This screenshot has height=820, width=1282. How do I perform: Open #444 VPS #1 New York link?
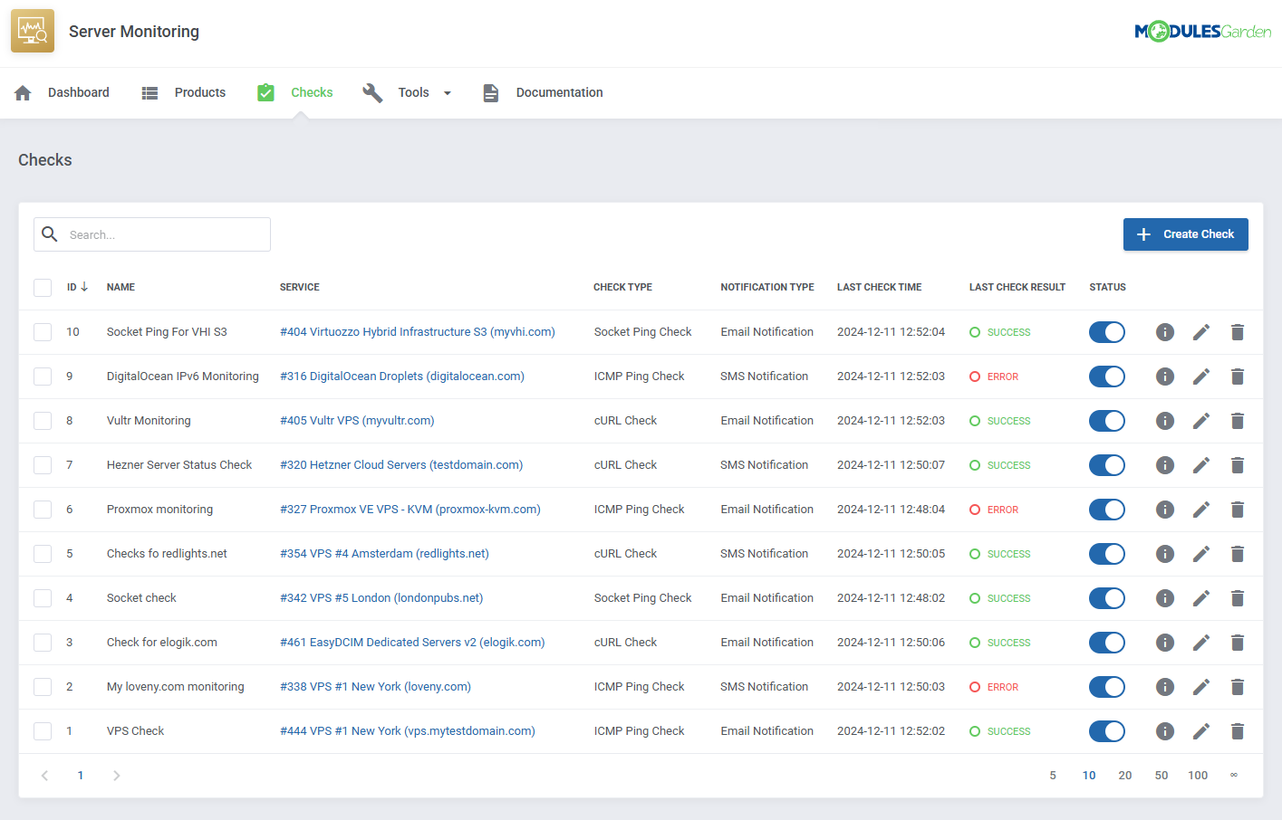pyautogui.click(x=408, y=731)
